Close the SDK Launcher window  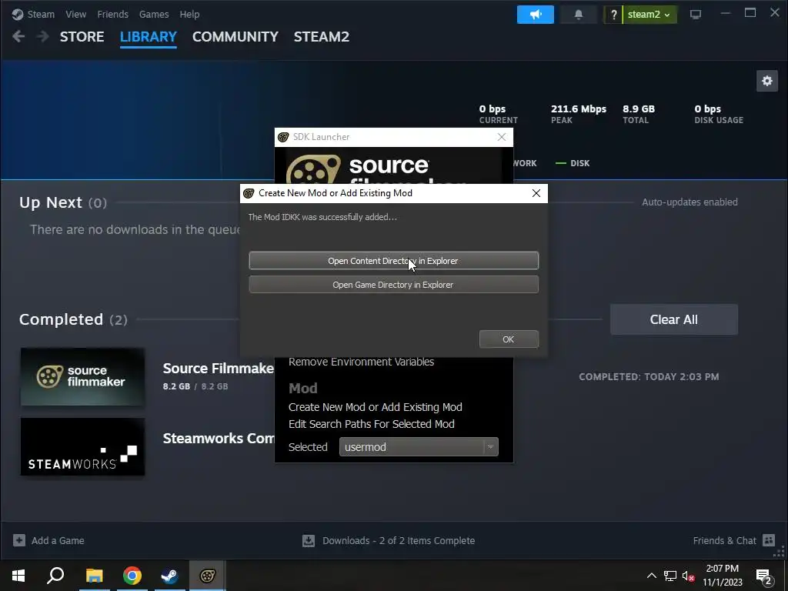click(x=502, y=137)
